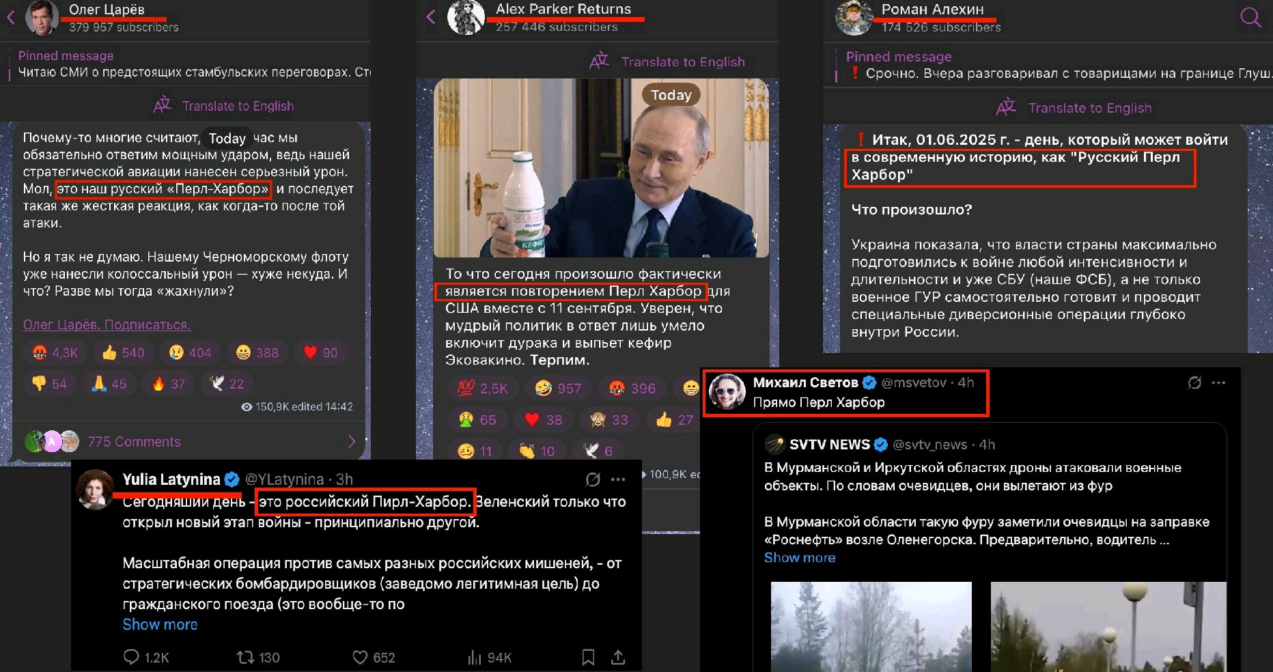1273x672 pixels.
Task: Open search in Роман Алехин channel
Action: [x=1250, y=18]
